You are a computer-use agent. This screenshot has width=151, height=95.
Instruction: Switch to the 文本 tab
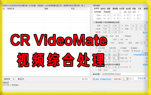pyautogui.click(x=140, y=9)
